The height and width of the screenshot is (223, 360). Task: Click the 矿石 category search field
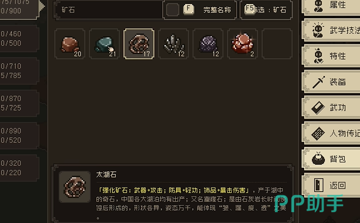pos(109,9)
